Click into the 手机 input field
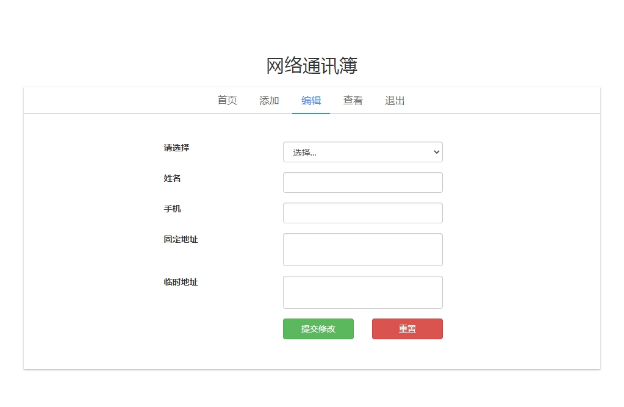The image size is (624, 407). 362,213
